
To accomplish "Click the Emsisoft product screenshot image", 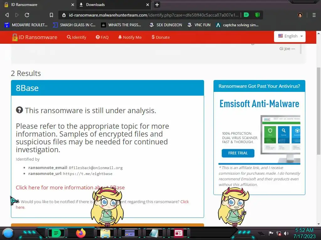I will click(x=280, y=139).
